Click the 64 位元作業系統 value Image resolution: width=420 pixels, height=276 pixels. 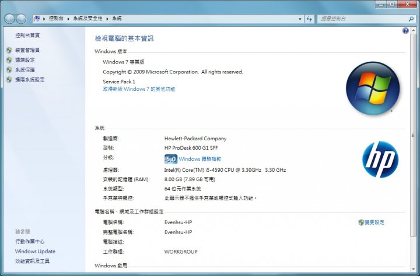(x=183, y=189)
